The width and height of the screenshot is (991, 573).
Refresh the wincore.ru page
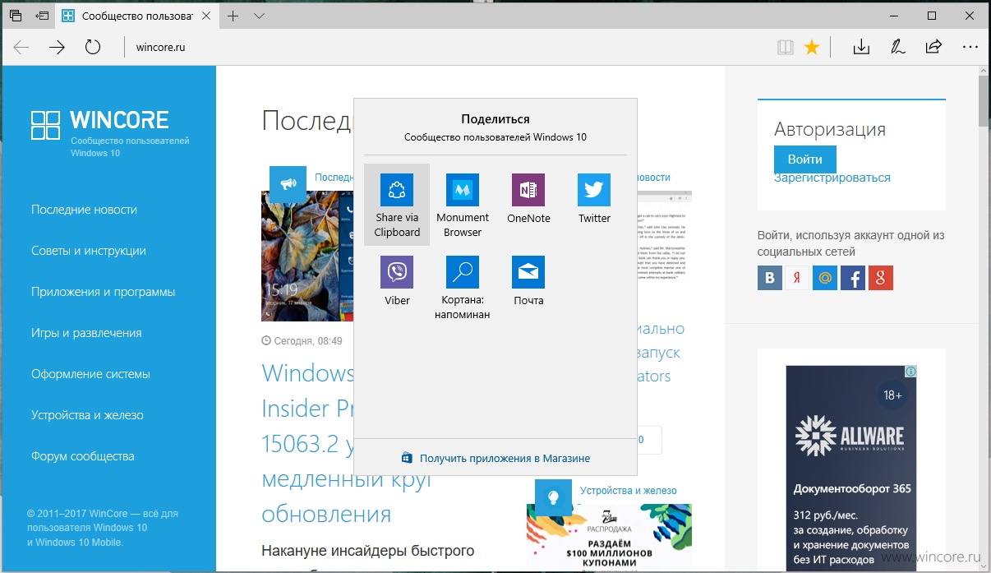click(93, 47)
